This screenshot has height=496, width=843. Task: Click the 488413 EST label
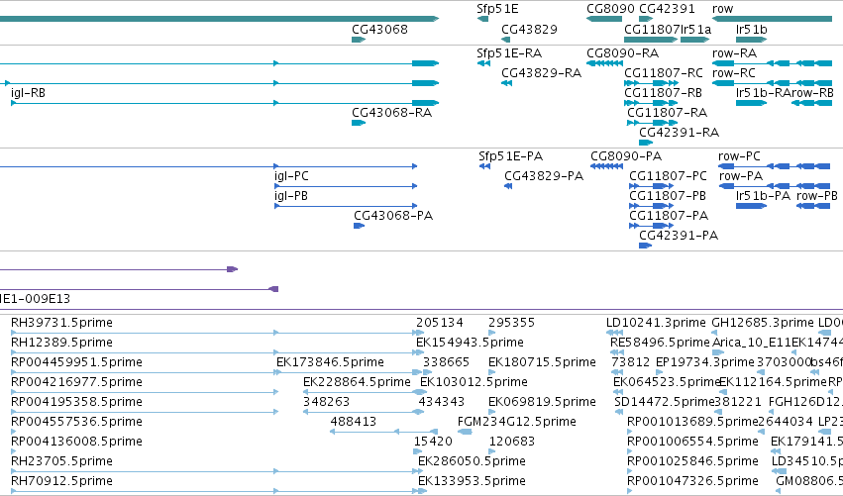click(x=354, y=423)
